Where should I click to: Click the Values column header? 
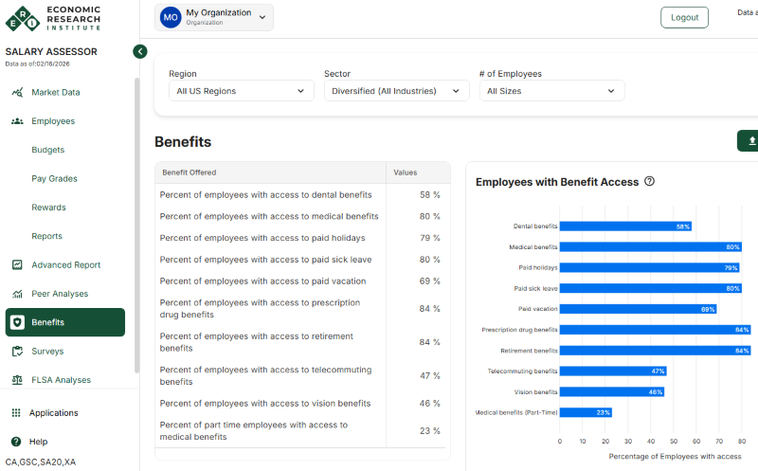click(x=418, y=172)
